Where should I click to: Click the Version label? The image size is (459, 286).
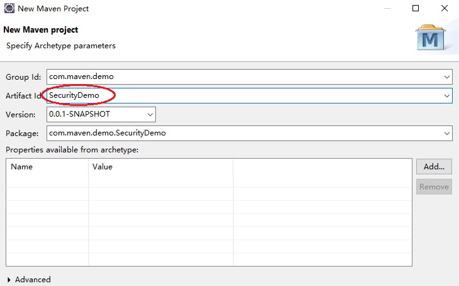[x=21, y=115]
